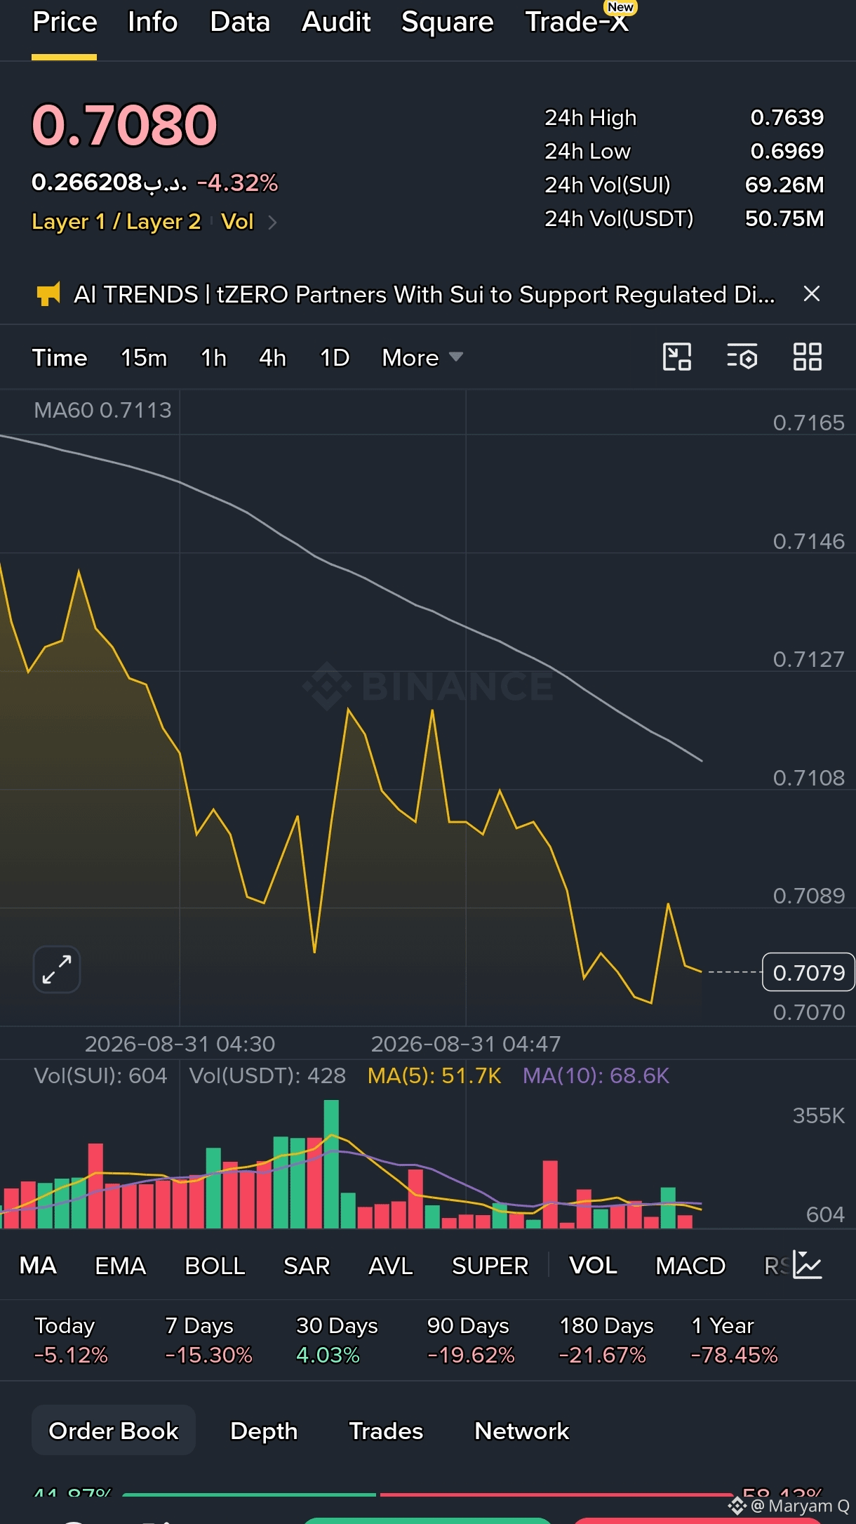The height and width of the screenshot is (1524, 856).
Task: Expand chart to fullscreen
Action: pos(57,969)
